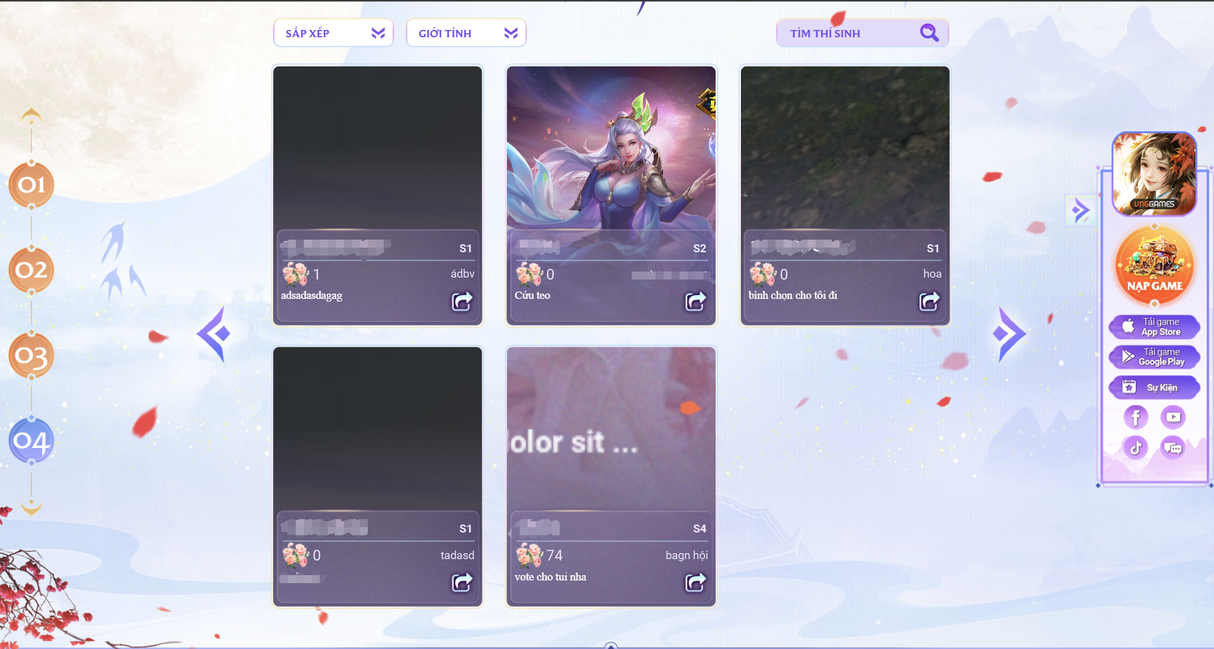Viewport: 1214px width, 649px height.
Task: Collapse the right side panel arrow
Action: 1080,211
